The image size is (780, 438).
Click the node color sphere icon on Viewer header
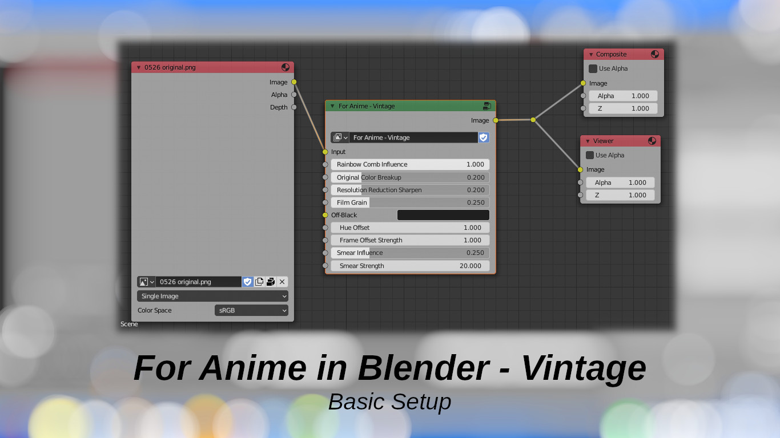click(x=651, y=140)
